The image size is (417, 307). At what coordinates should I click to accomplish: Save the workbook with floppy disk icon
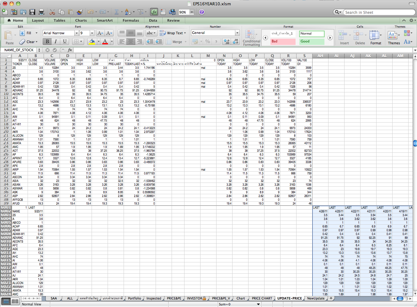point(32,12)
